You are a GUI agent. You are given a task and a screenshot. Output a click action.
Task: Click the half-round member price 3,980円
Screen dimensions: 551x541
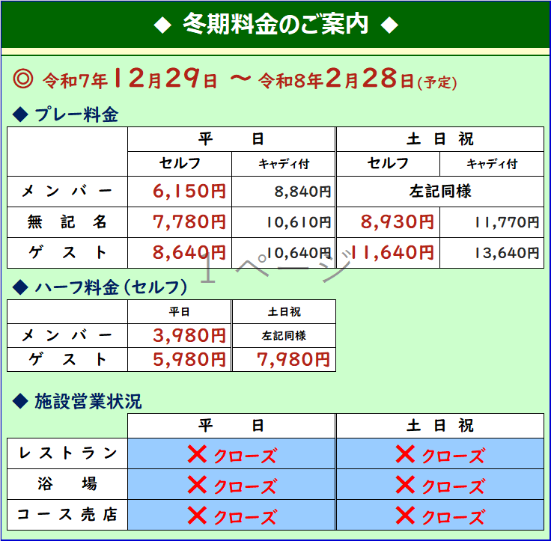[189, 336]
